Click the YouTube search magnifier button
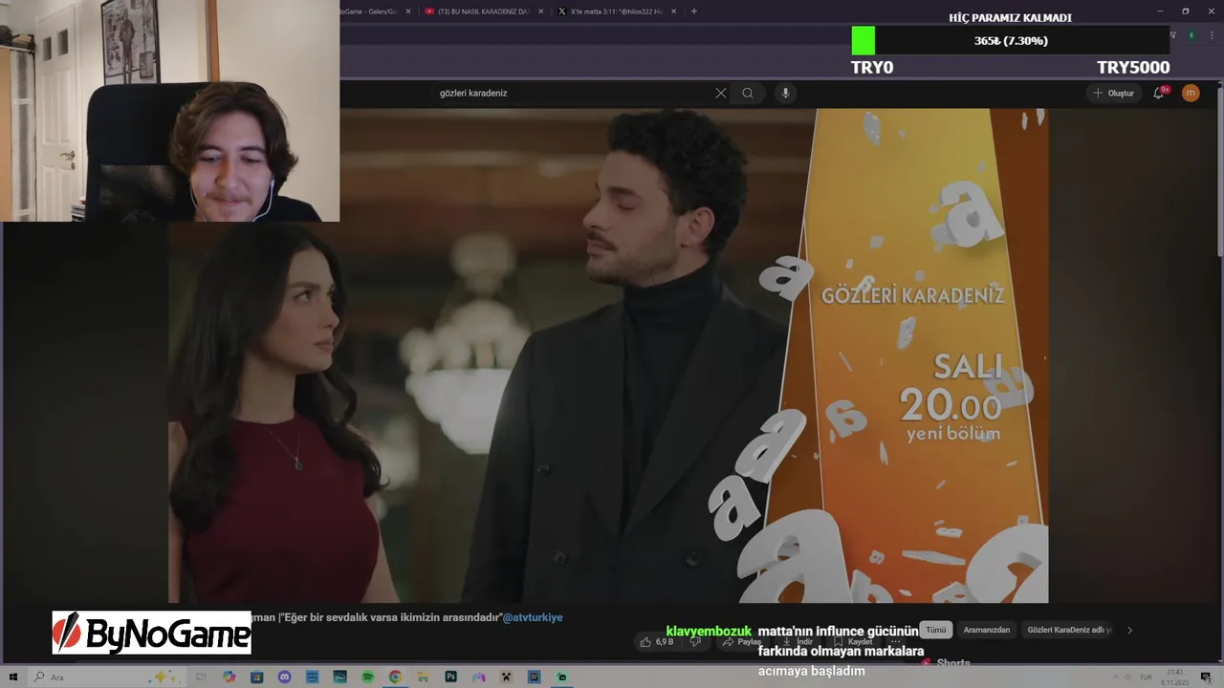Screen dimensions: 1224x688 pos(748,93)
